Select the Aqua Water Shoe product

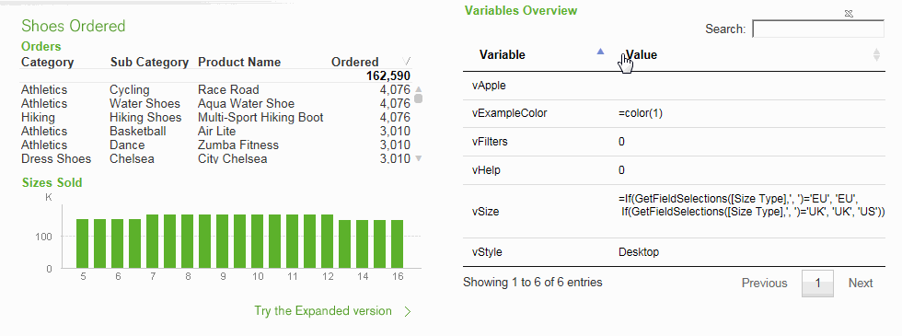pos(247,103)
